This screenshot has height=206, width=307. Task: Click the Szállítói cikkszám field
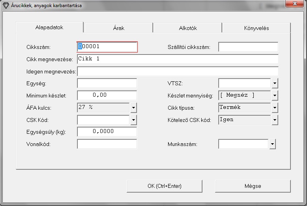[248, 47]
